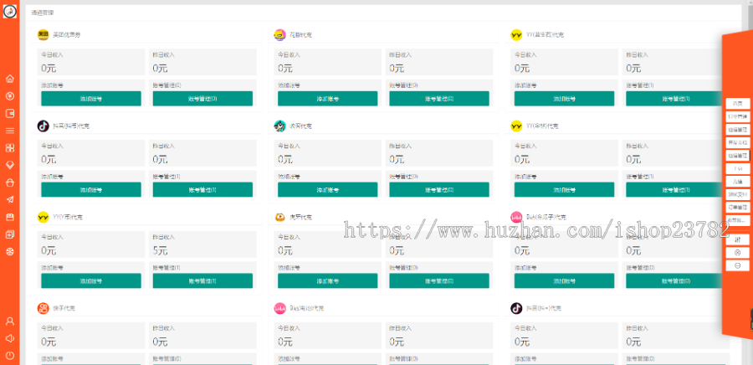Click the 虎牙代充 channel icon
Image resolution: width=753 pixels, height=365 pixels.
coord(280,217)
